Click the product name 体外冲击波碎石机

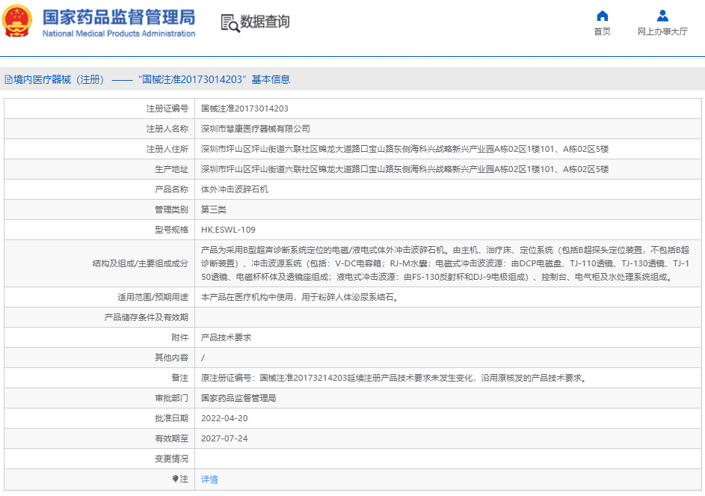click(234, 189)
